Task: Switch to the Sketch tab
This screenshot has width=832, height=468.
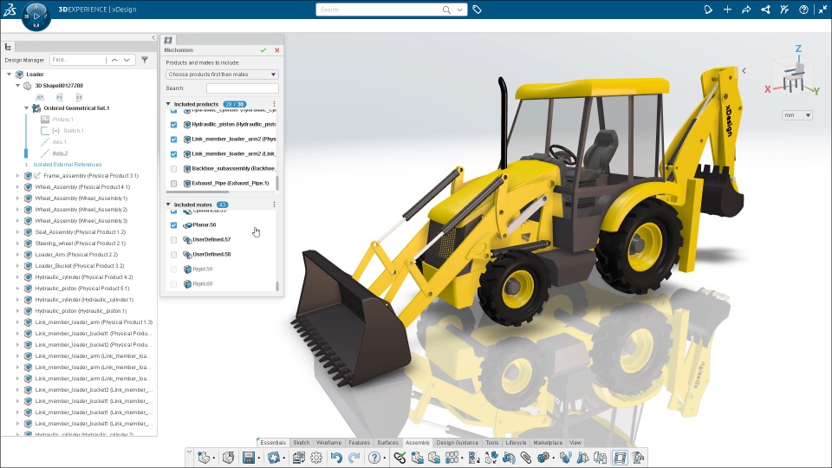Action: coord(302,443)
